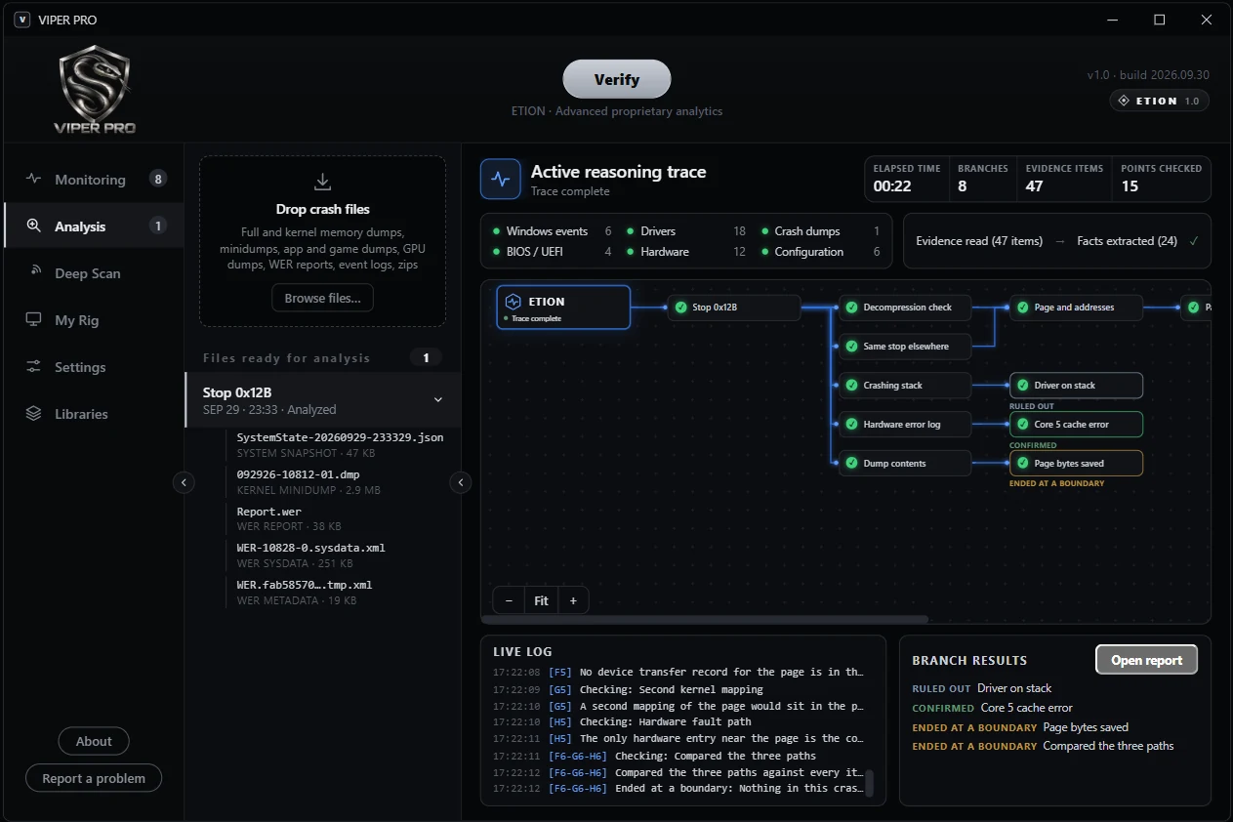Select the Core 5 cache error node
Image resolution: width=1233 pixels, height=822 pixels.
(1076, 424)
